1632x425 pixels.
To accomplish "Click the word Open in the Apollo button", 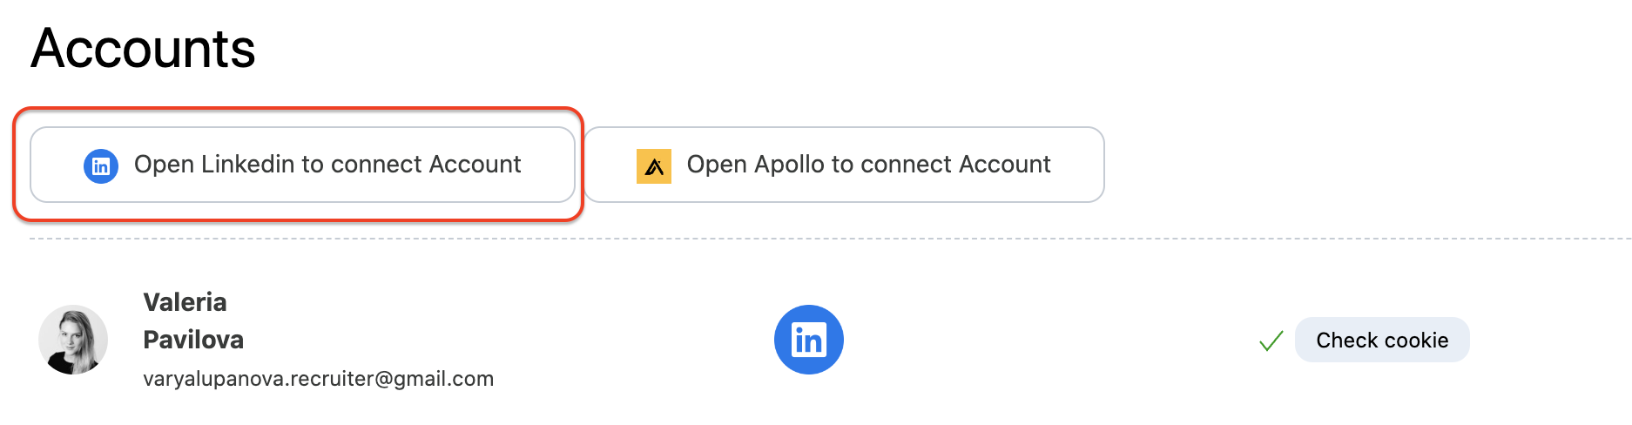I will tap(717, 165).
